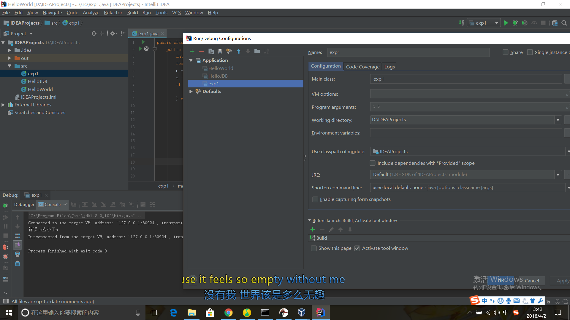The image size is (570, 320).
Task: Mute breakpoints in the debug sidebar
Action: 5,256
